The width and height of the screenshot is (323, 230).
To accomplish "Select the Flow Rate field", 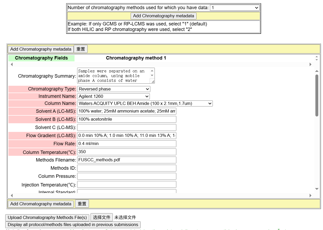I will pyautogui.click(x=126, y=144).
